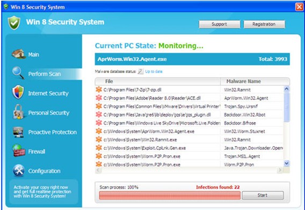Select Perform Scan in sidebar

[x=45, y=74]
